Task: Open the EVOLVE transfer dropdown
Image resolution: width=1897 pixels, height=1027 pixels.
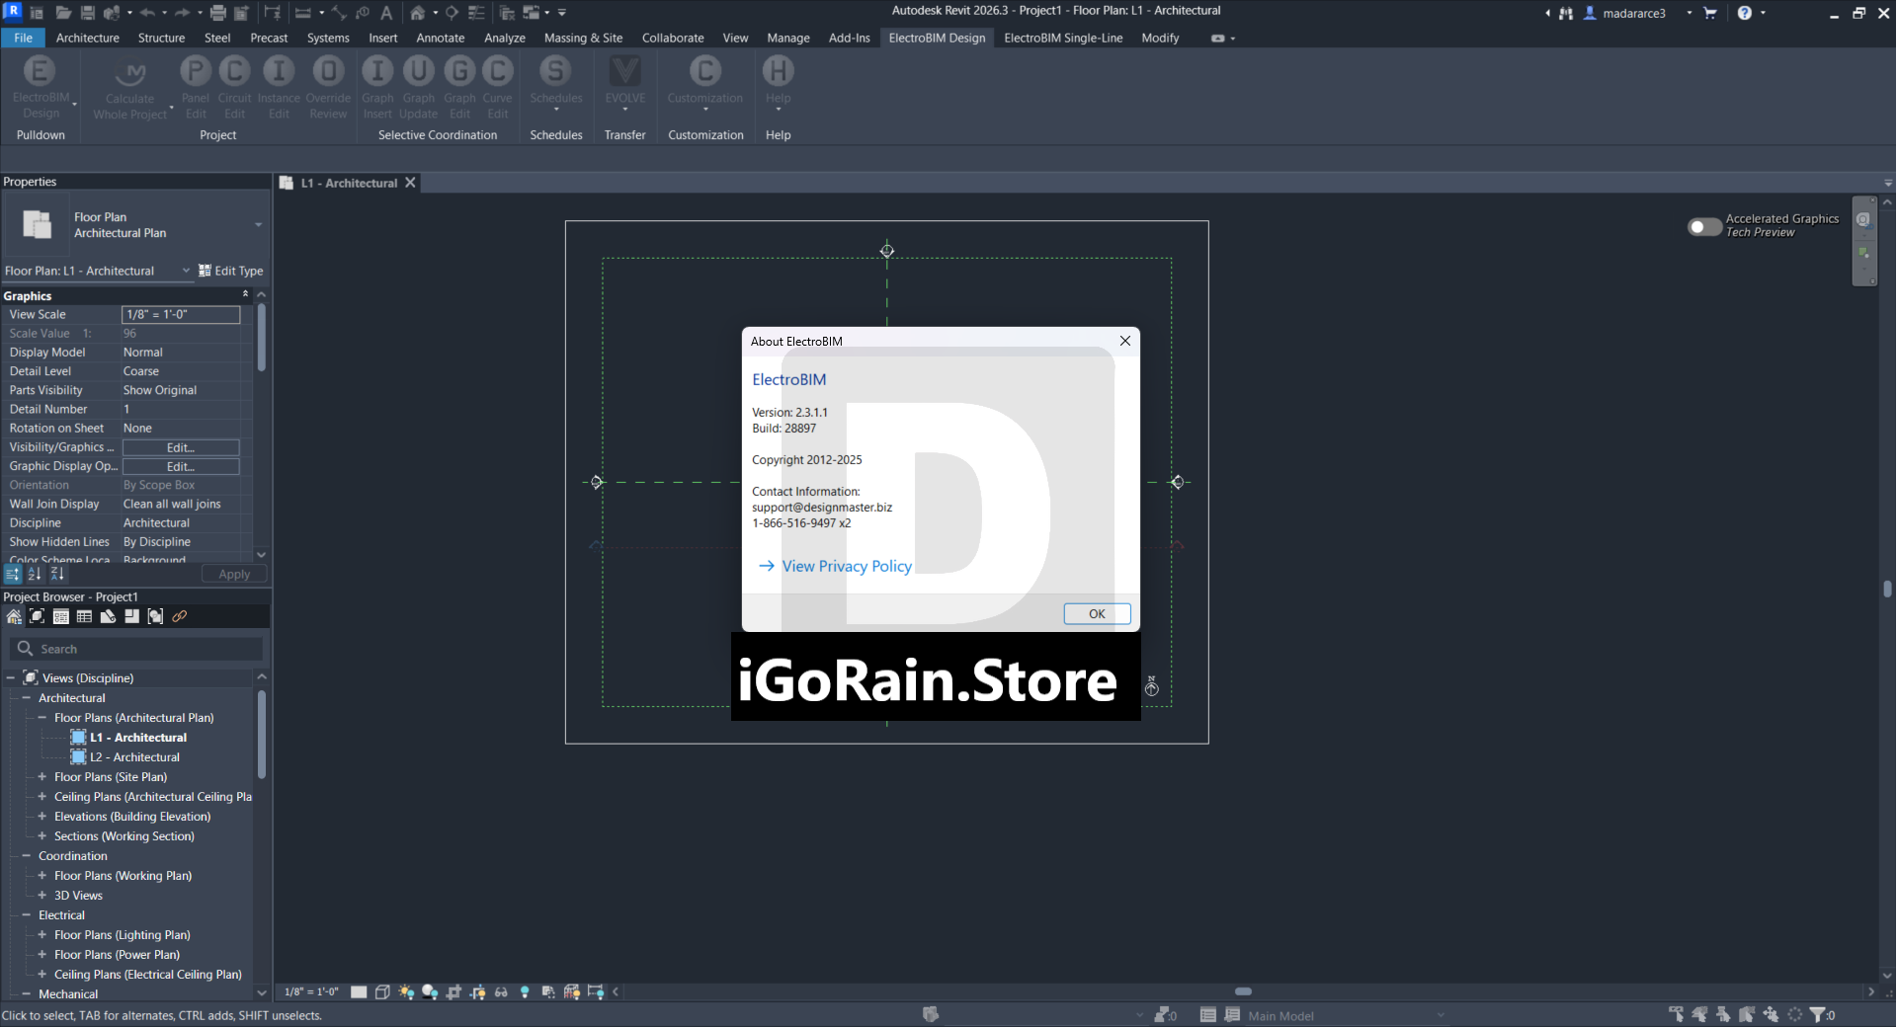Action: 625,84
